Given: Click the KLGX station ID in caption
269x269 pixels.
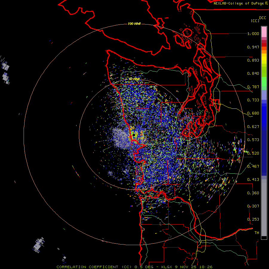Looking at the screenshot, I should click(166, 267).
